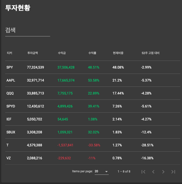Screen dimensions: 182x184
Task: Select the SBUX ticker row
Action: click(x=93, y=132)
